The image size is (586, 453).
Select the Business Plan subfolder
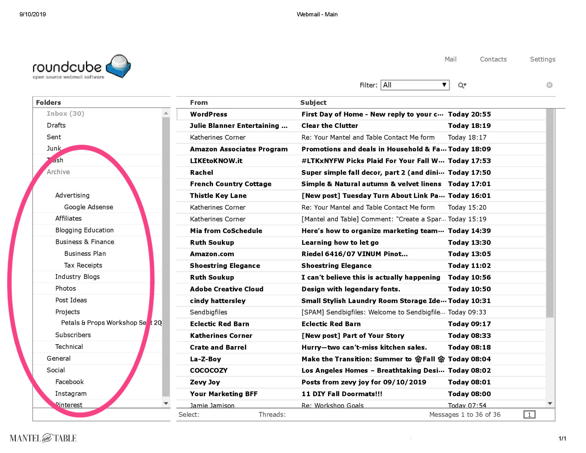point(97,254)
